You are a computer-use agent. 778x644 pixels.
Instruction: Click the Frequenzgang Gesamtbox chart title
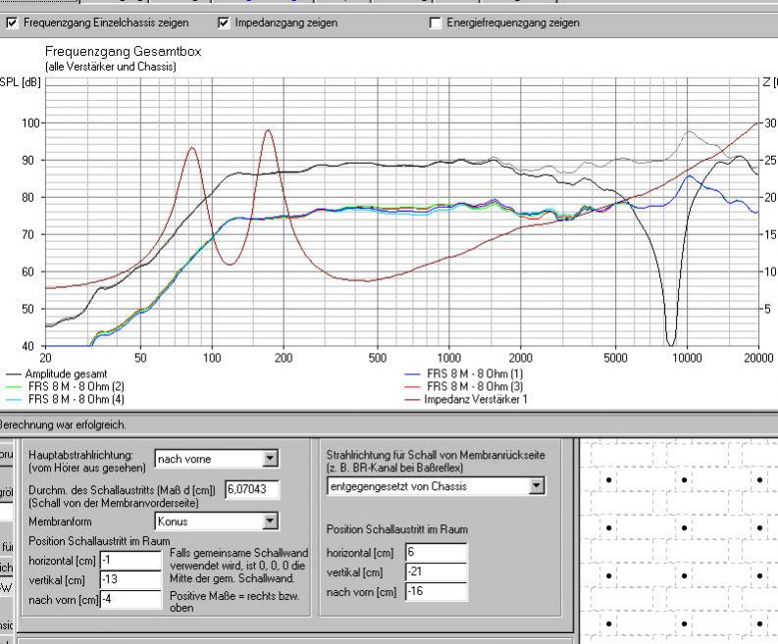pyautogui.click(x=123, y=52)
